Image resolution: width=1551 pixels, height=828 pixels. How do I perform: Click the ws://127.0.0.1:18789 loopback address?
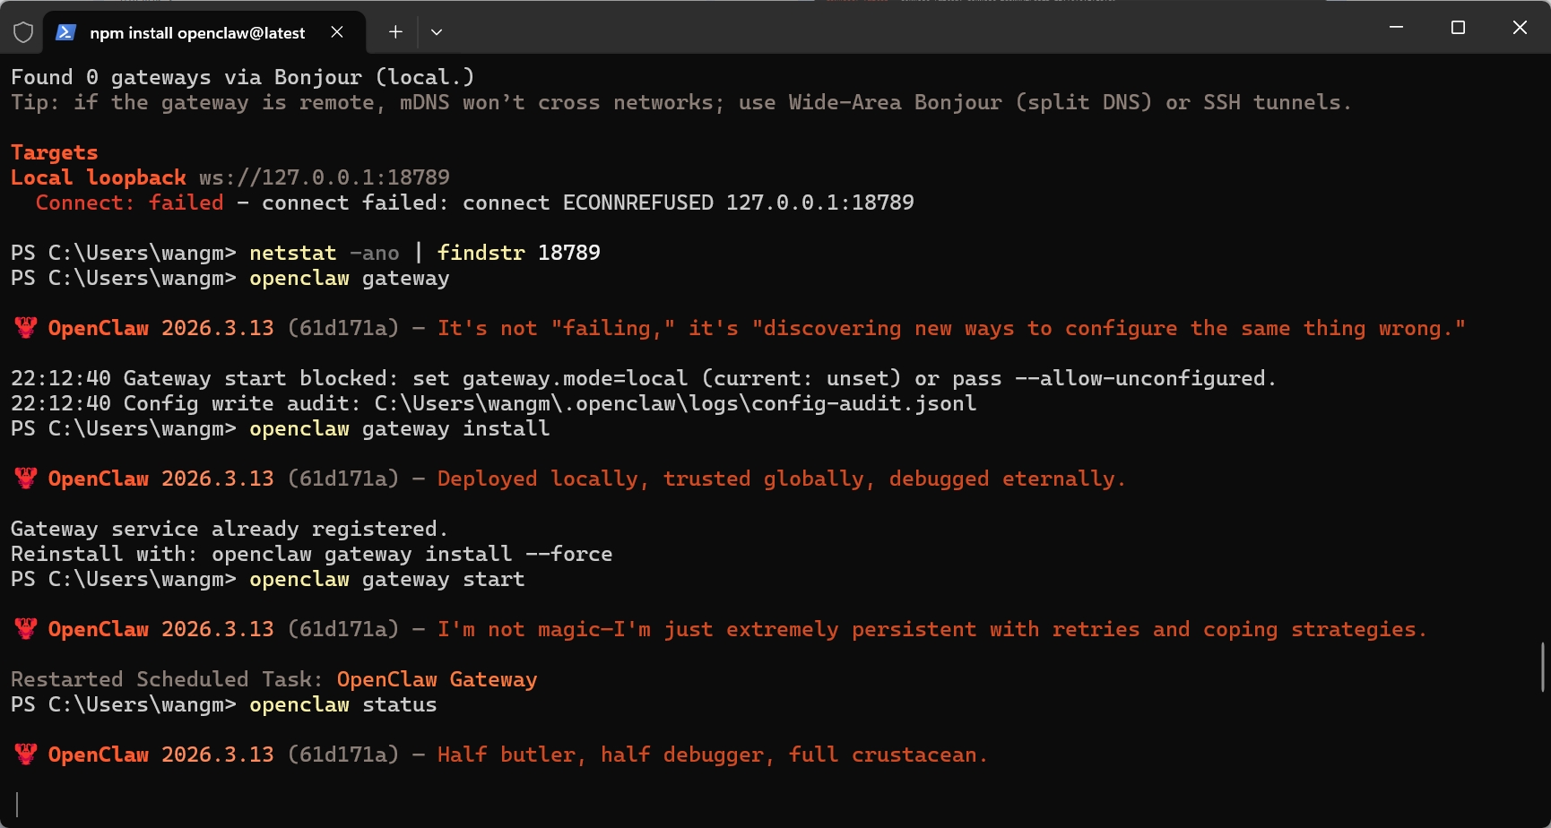point(324,177)
